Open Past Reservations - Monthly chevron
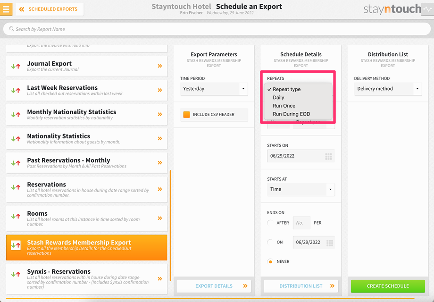434x302 pixels. (x=160, y=162)
